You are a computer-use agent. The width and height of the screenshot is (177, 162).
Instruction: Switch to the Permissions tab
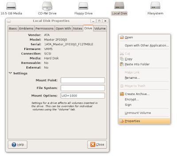click(x=44, y=28)
